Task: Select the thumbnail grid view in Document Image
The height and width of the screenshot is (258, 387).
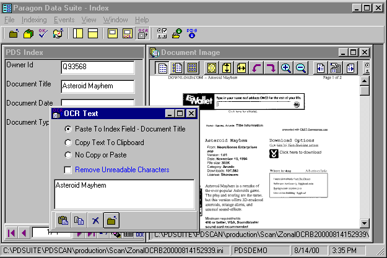Action: [x=192, y=68]
